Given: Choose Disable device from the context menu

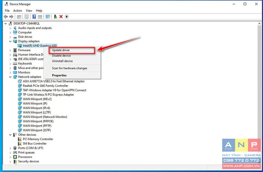Looking at the screenshot, I should click(72, 56).
